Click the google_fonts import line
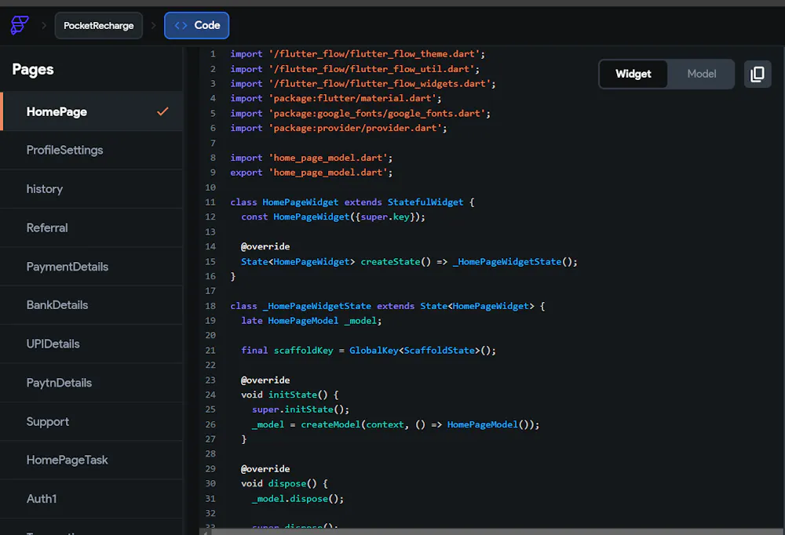 tap(360, 114)
